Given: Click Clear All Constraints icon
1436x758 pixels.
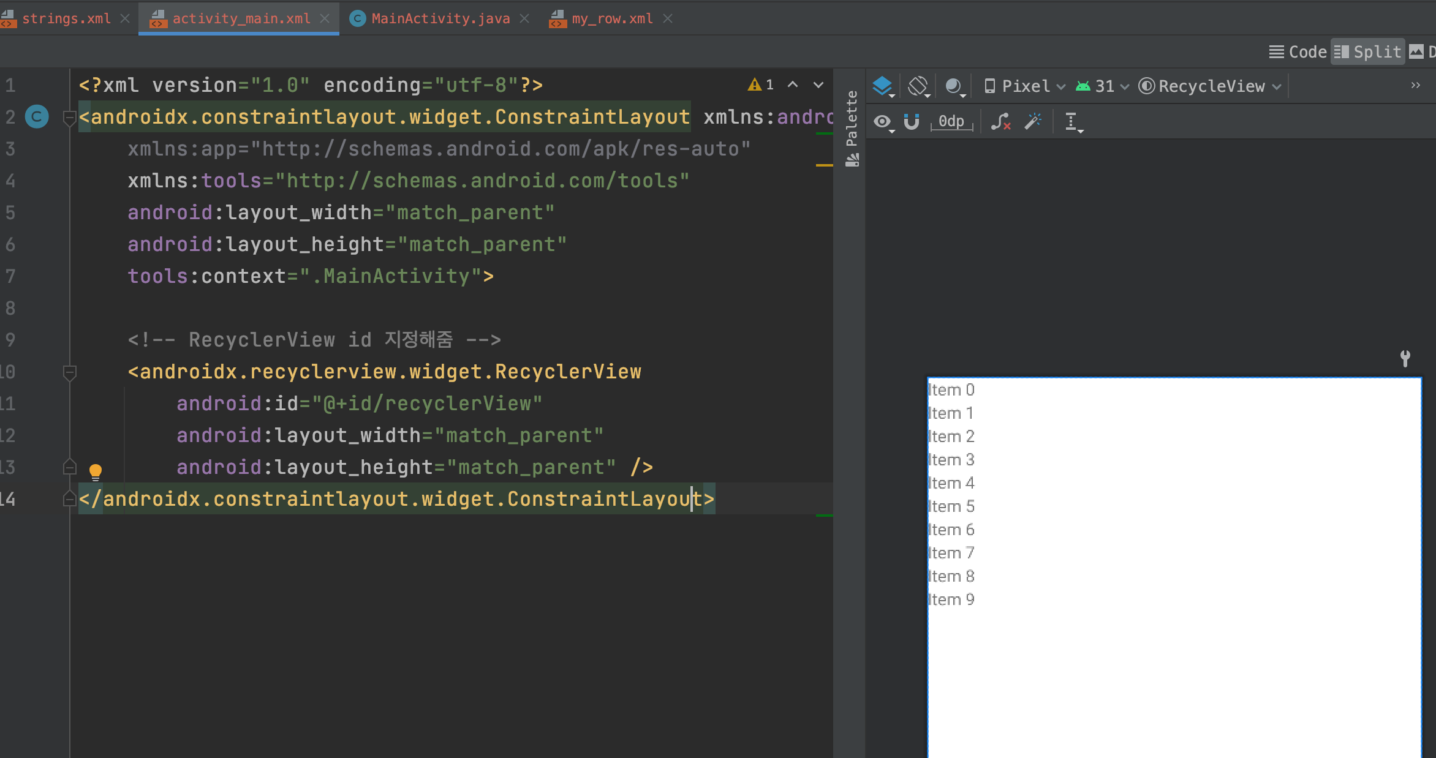Looking at the screenshot, I should pos(1000,121).
